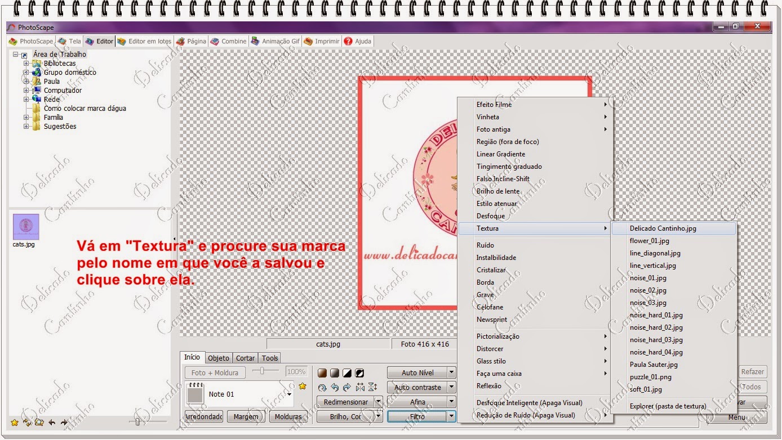Select the Newsprint filter entry
Screen dimensions: 782x440
(535, 320)
